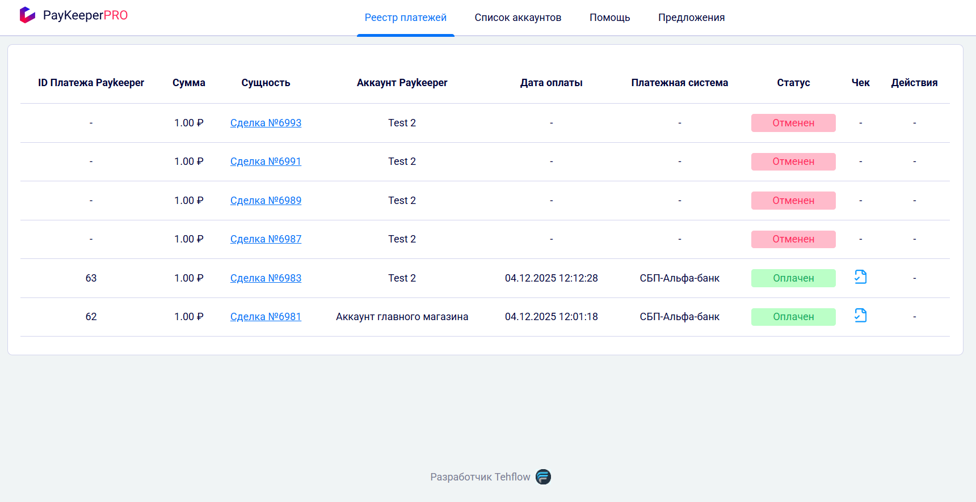This screenshot has height=502, width=976.
Task: Click the Дата оплаты column header
Action: [x=551, y=83]
